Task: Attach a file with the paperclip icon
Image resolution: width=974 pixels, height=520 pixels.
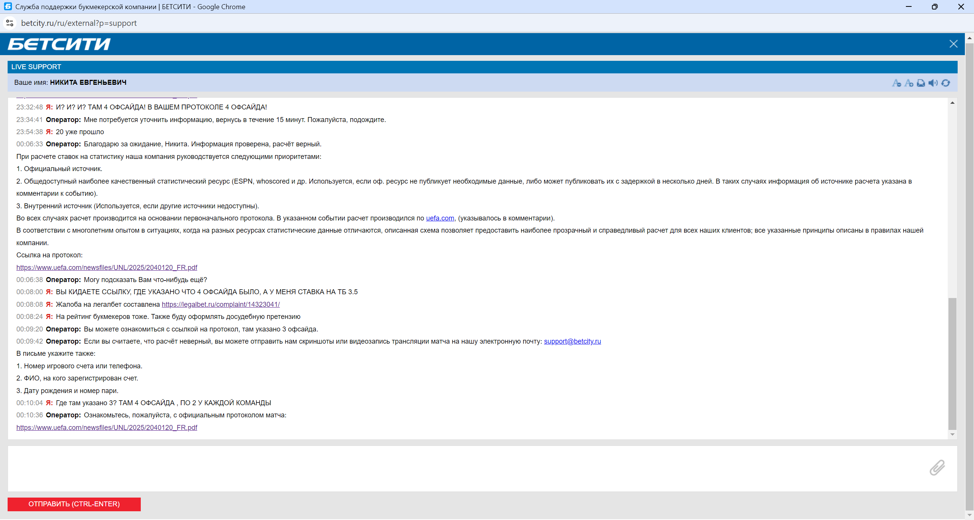Action: coord(937,468)
